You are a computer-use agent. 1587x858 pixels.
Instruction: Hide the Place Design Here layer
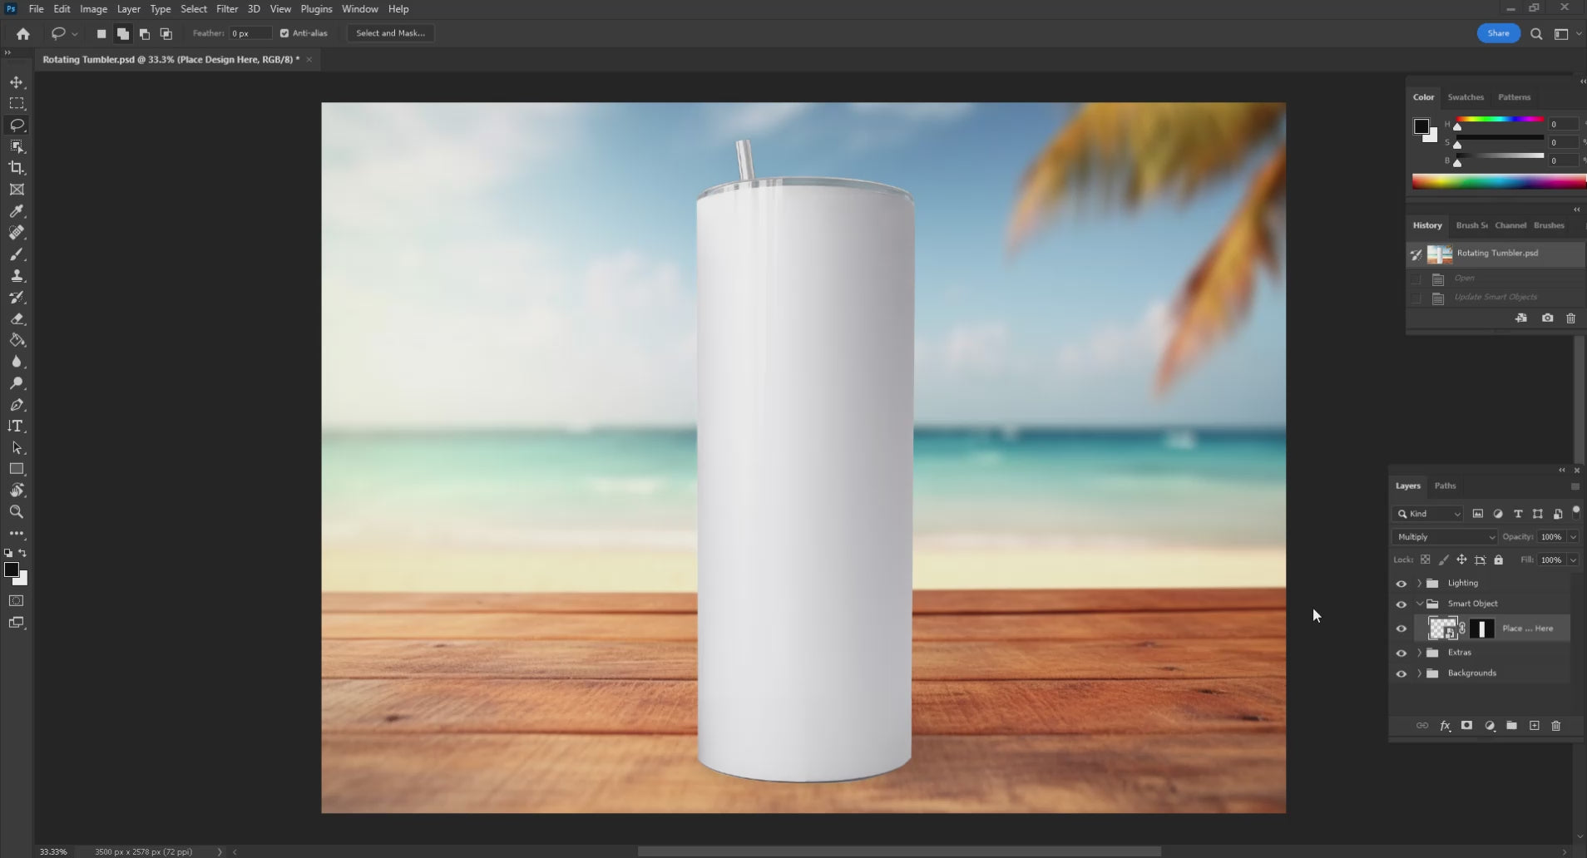1402,629
